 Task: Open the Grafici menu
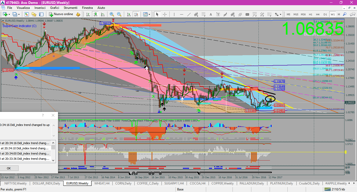55,8
